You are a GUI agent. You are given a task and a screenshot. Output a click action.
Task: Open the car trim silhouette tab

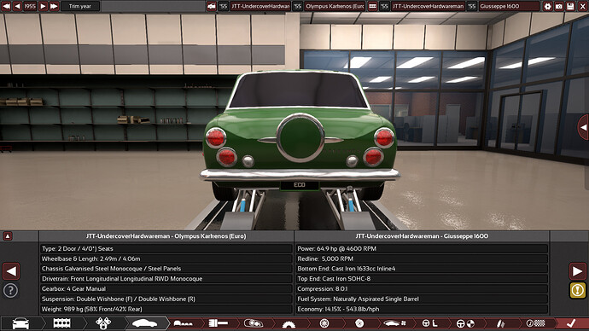point(145,323)
